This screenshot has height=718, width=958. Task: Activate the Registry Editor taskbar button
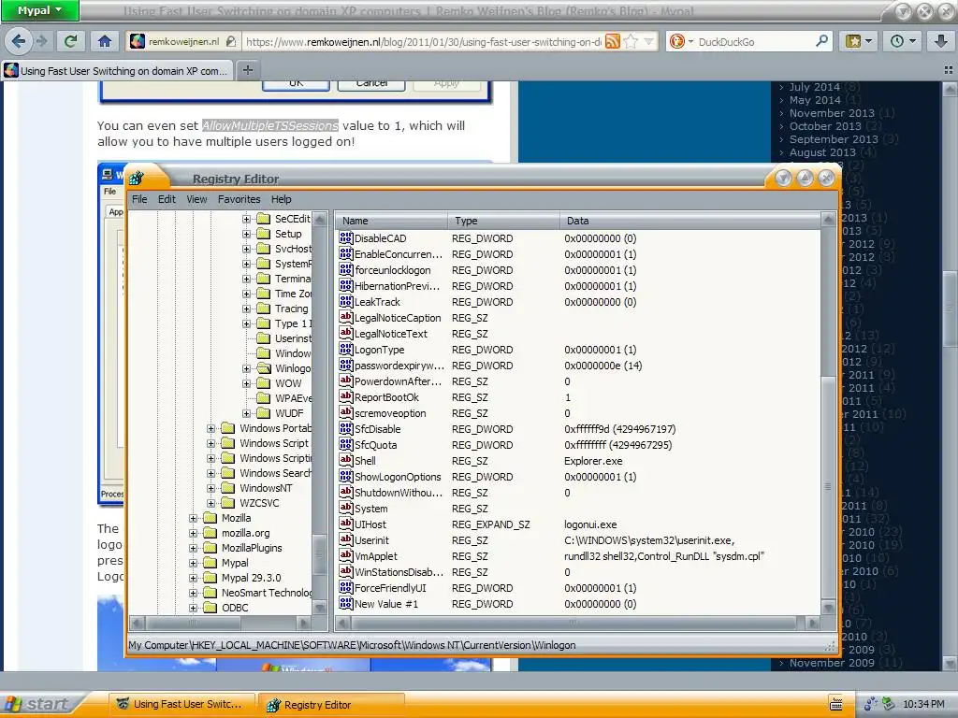[332, 704]
